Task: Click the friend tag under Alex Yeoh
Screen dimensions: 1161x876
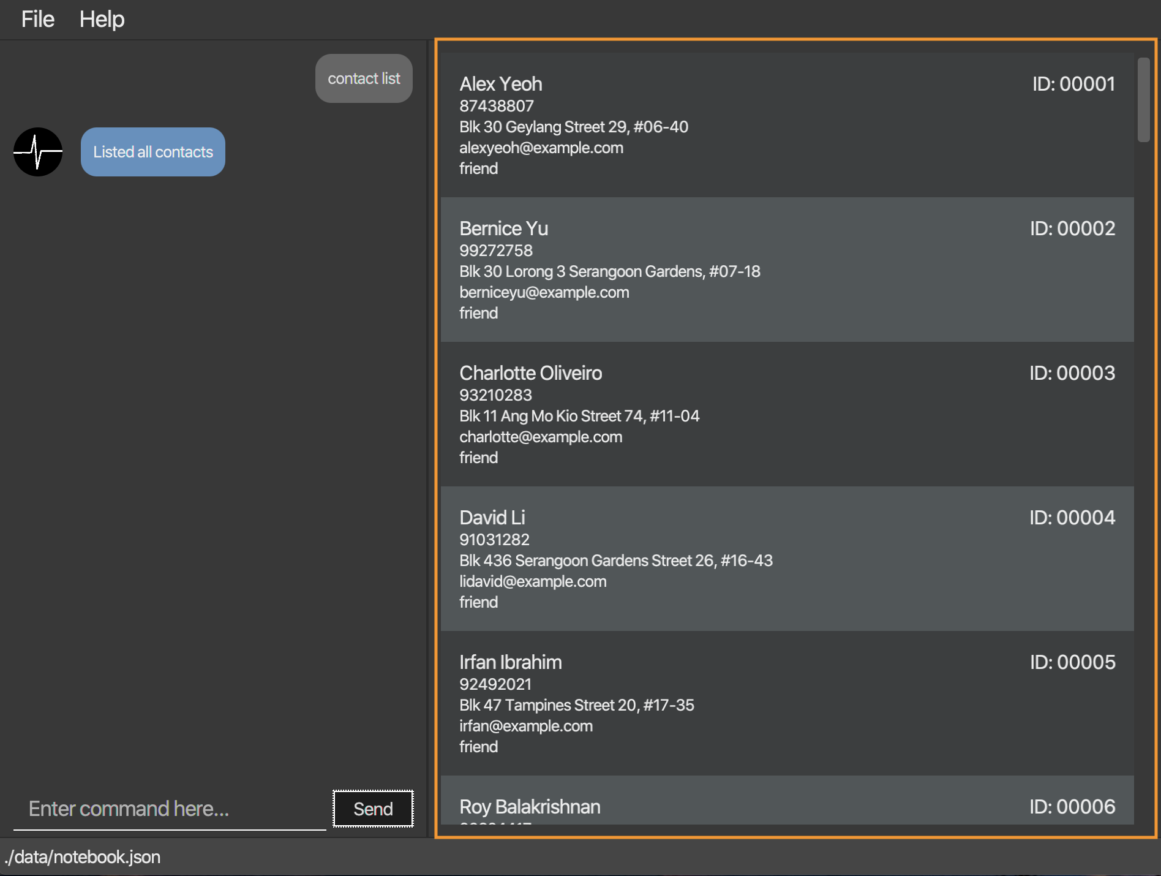Action: 478,168
